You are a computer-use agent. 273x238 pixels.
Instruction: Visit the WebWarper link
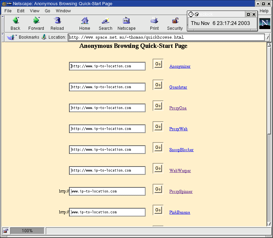[x=180, y=171]
